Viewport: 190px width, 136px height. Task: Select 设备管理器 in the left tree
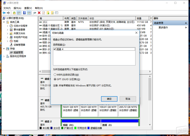click(x=19, y=45)
